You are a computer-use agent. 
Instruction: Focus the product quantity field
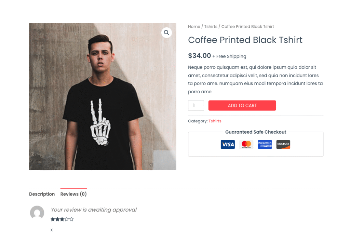click(196, 106)
